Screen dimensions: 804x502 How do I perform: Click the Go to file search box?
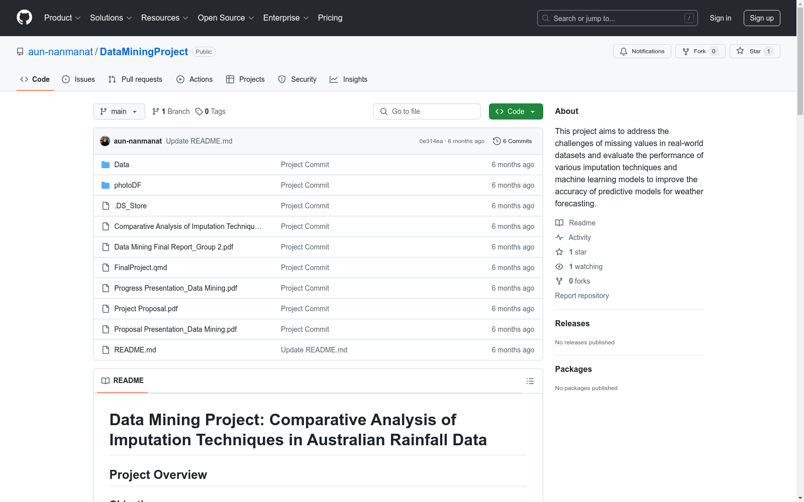(x=427, y=111)
